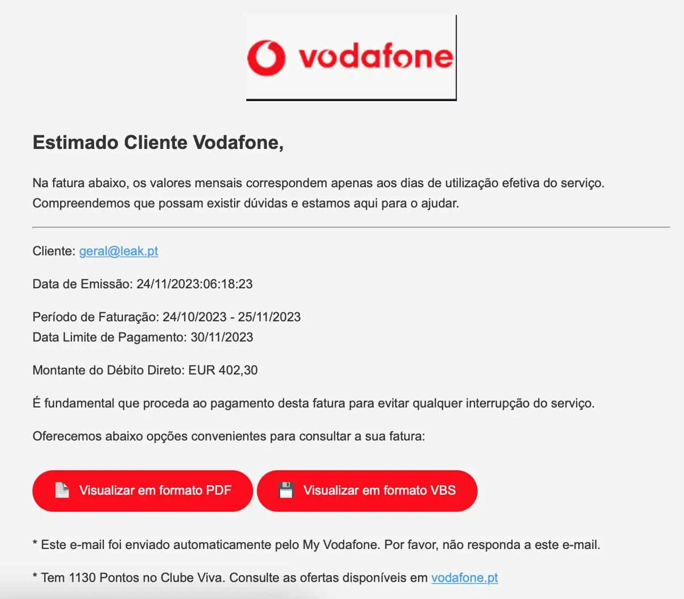Click the red Vodafone speechmark logo icon

click(266, 57)
